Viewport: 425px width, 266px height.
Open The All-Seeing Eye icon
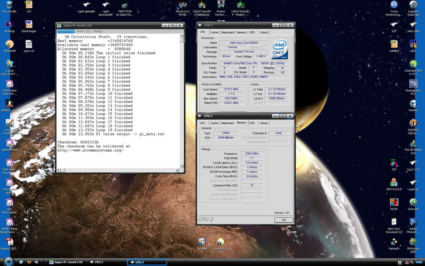[413, 147]
